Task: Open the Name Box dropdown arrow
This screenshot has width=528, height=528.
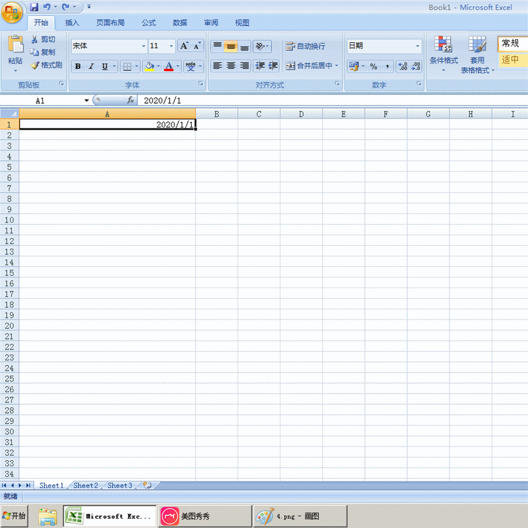Action: [87, 101]
